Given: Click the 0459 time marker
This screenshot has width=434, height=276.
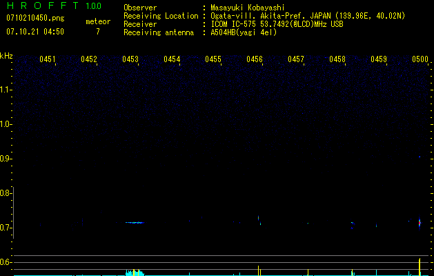Looking at the screenshot, I should point(379,59).
